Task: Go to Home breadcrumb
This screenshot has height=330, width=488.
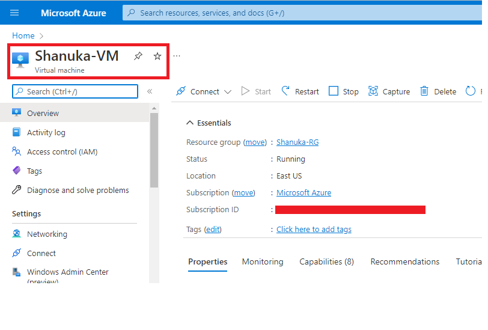Action: pos(23,36)
